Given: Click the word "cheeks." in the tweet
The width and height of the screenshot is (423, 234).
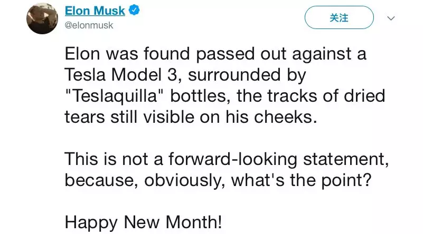Looking at the screenshot, I should click(x=285, y=118).
